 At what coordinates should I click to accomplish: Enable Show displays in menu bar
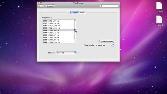[x=83, y=45]
